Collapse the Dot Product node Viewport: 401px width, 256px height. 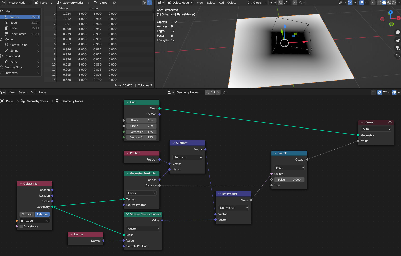[219, 194]
